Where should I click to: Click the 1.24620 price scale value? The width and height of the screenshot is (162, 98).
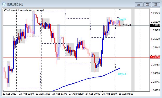tap(155, 73)
